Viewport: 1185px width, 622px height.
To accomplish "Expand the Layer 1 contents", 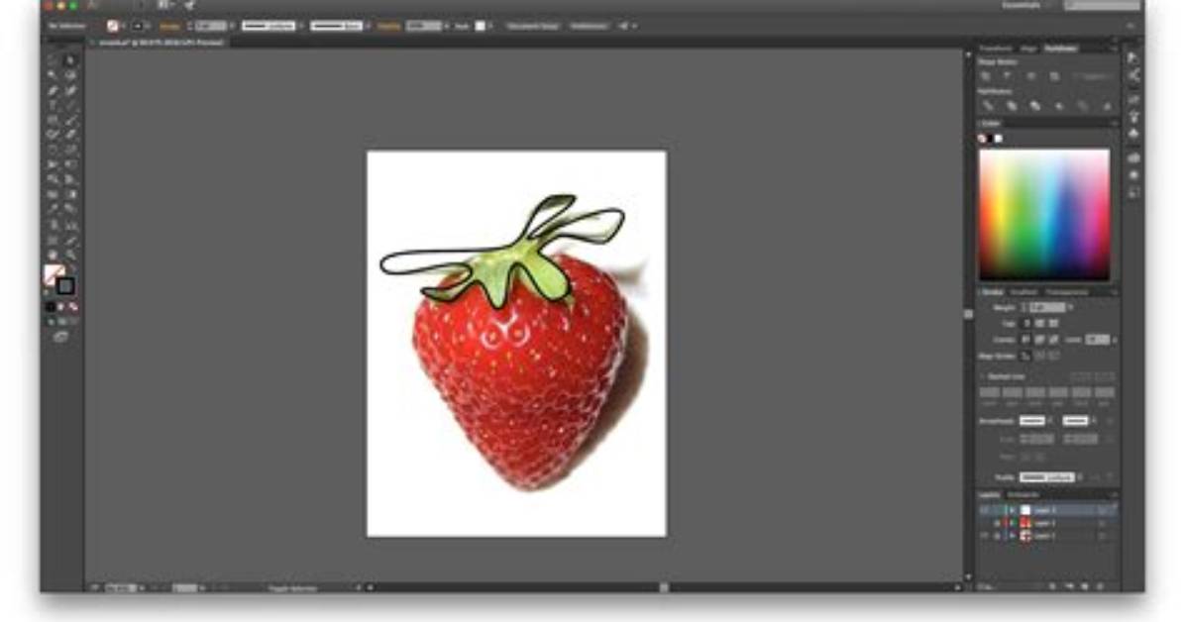I will coord(1013,536).
